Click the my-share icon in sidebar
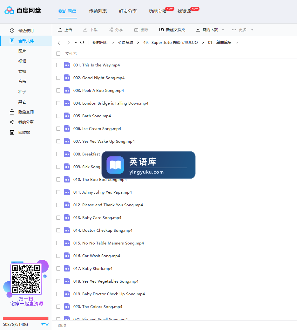This screenshot has width=297, height=330. point(12,122)
